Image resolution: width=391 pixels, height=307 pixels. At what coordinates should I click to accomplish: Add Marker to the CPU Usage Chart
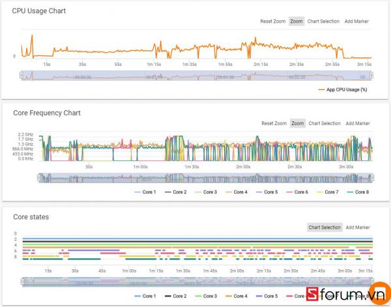356,22
